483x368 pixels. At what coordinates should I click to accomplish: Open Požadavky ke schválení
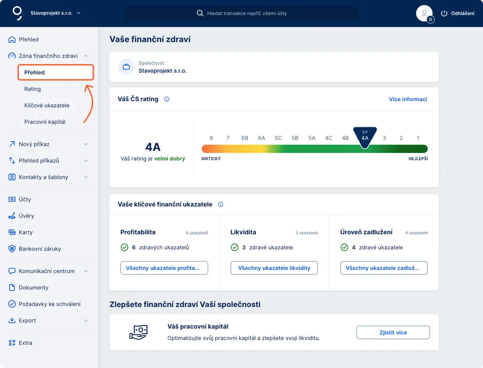[49, 304]
